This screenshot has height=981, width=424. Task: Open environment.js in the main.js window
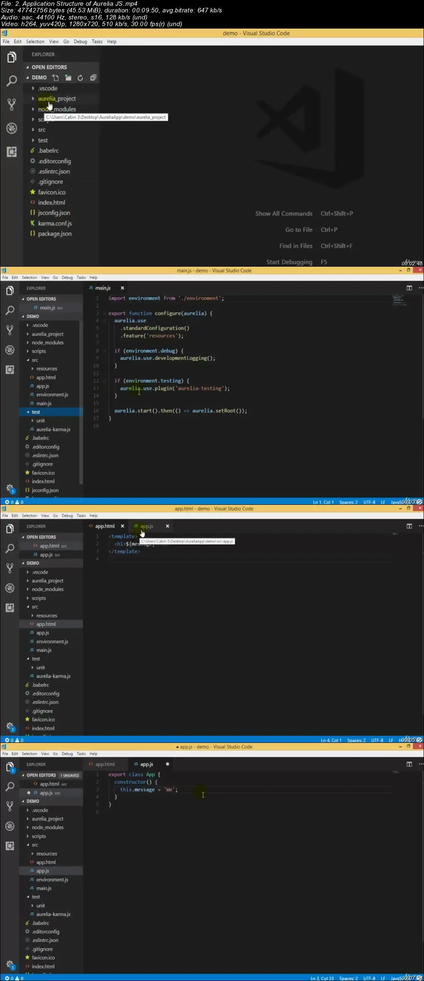click(52, 395)
